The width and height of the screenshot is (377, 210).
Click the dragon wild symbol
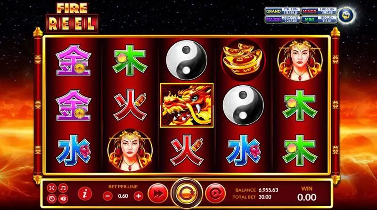187,105
